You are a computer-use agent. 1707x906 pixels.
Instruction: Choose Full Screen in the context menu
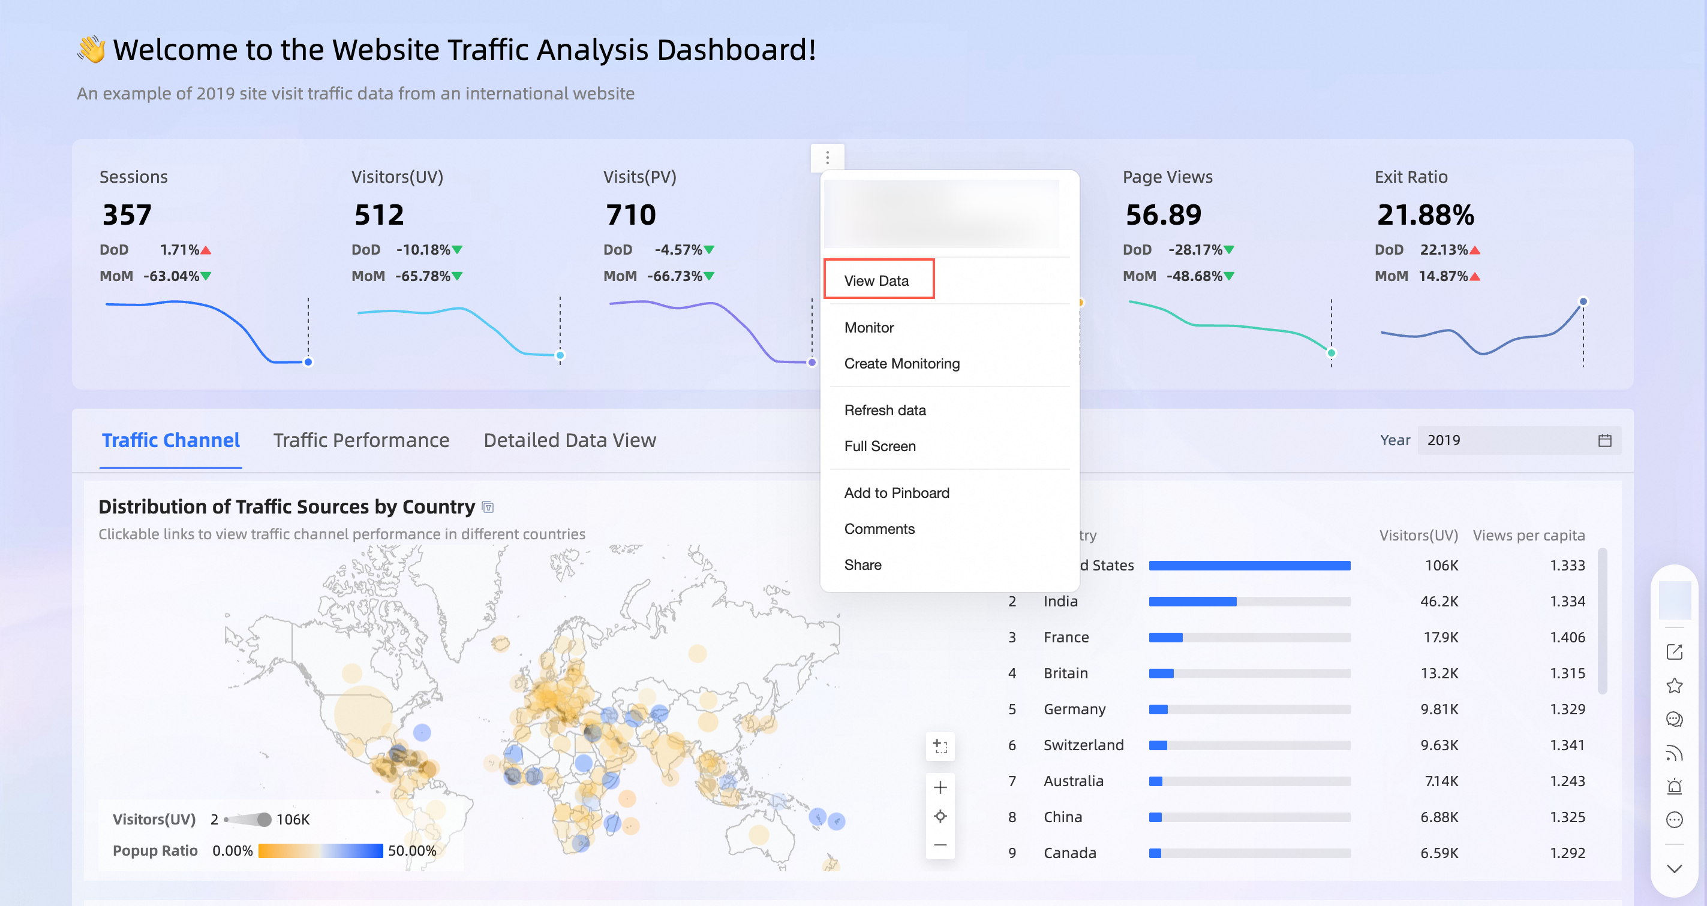click(x=879, y=446)
